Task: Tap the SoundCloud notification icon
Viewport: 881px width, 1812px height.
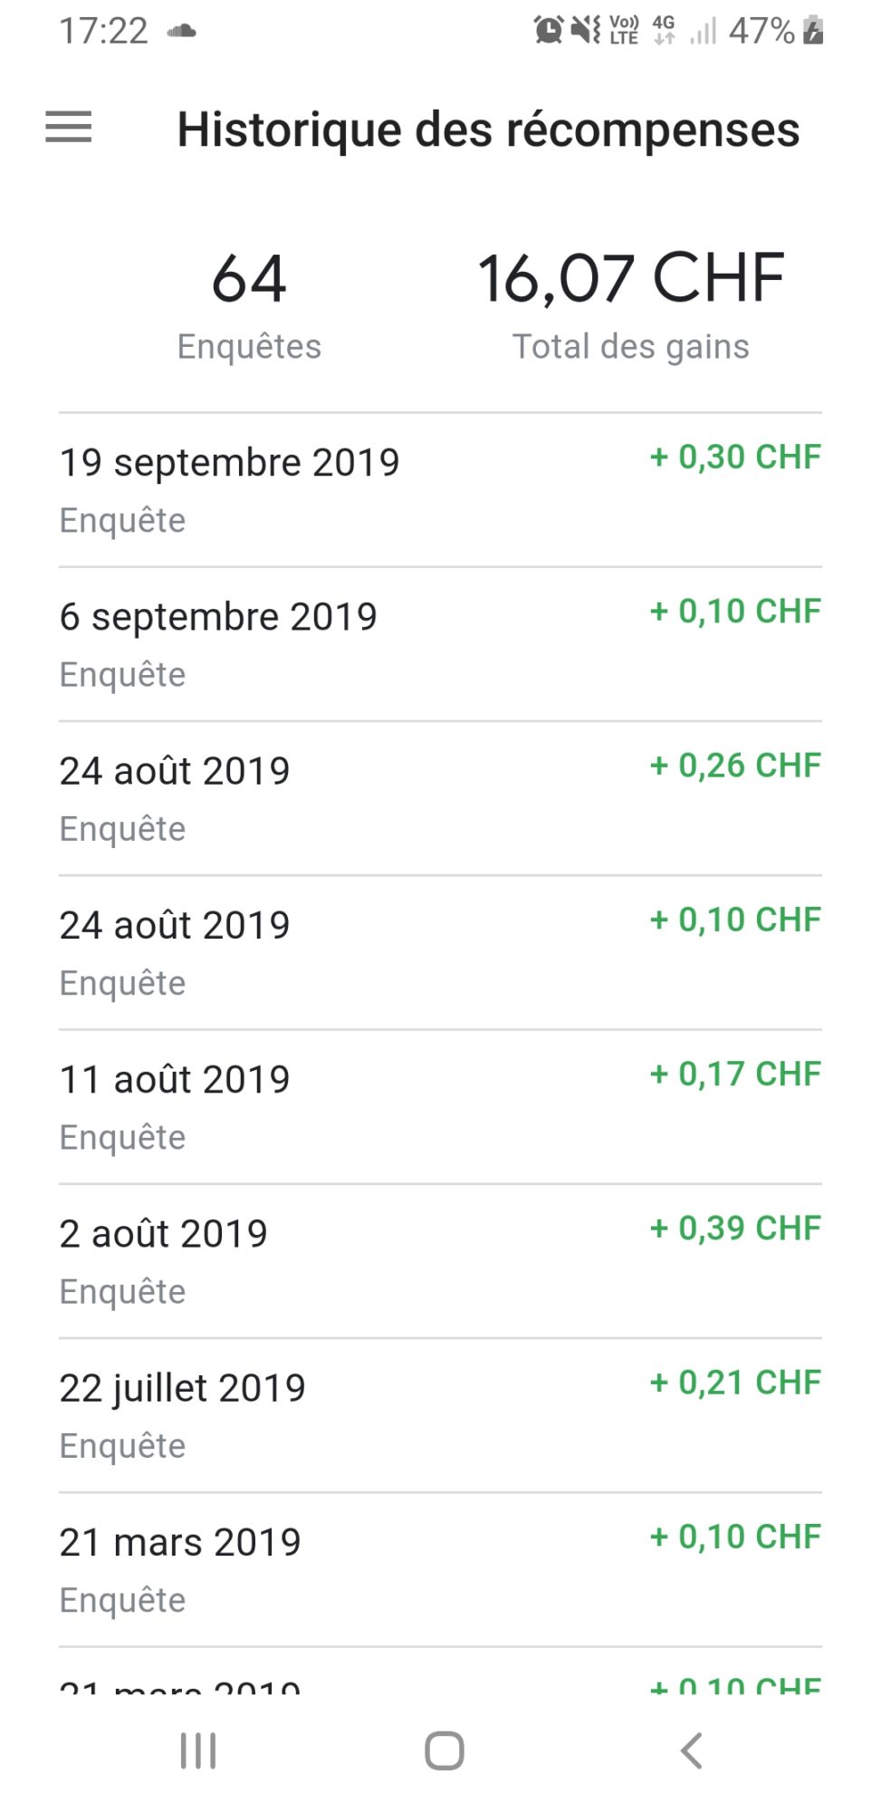Action: 182,32
